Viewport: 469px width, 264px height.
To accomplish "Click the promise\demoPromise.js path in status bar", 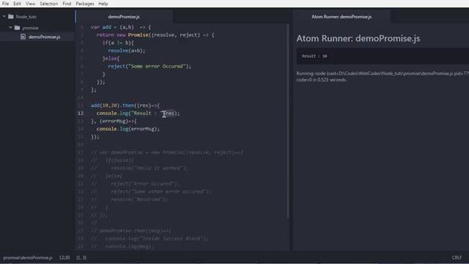I will click(x=28, y=257).
